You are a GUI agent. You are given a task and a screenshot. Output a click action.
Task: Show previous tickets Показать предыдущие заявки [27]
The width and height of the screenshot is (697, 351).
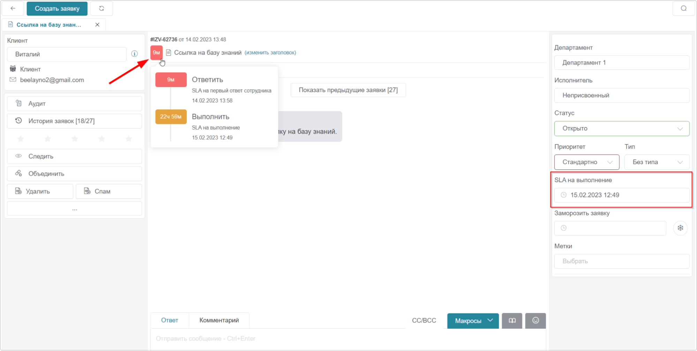pyautogui.click(x=348, y=90)
